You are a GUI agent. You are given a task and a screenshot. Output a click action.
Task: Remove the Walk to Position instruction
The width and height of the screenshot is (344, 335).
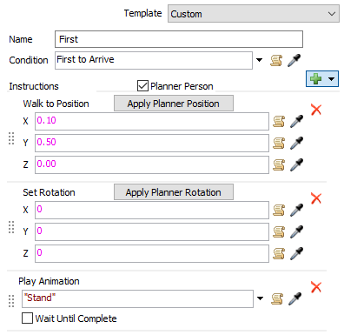(x=316, y=110)
